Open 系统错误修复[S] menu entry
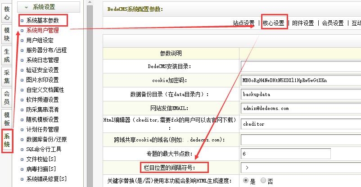 (x=46, y=179)
